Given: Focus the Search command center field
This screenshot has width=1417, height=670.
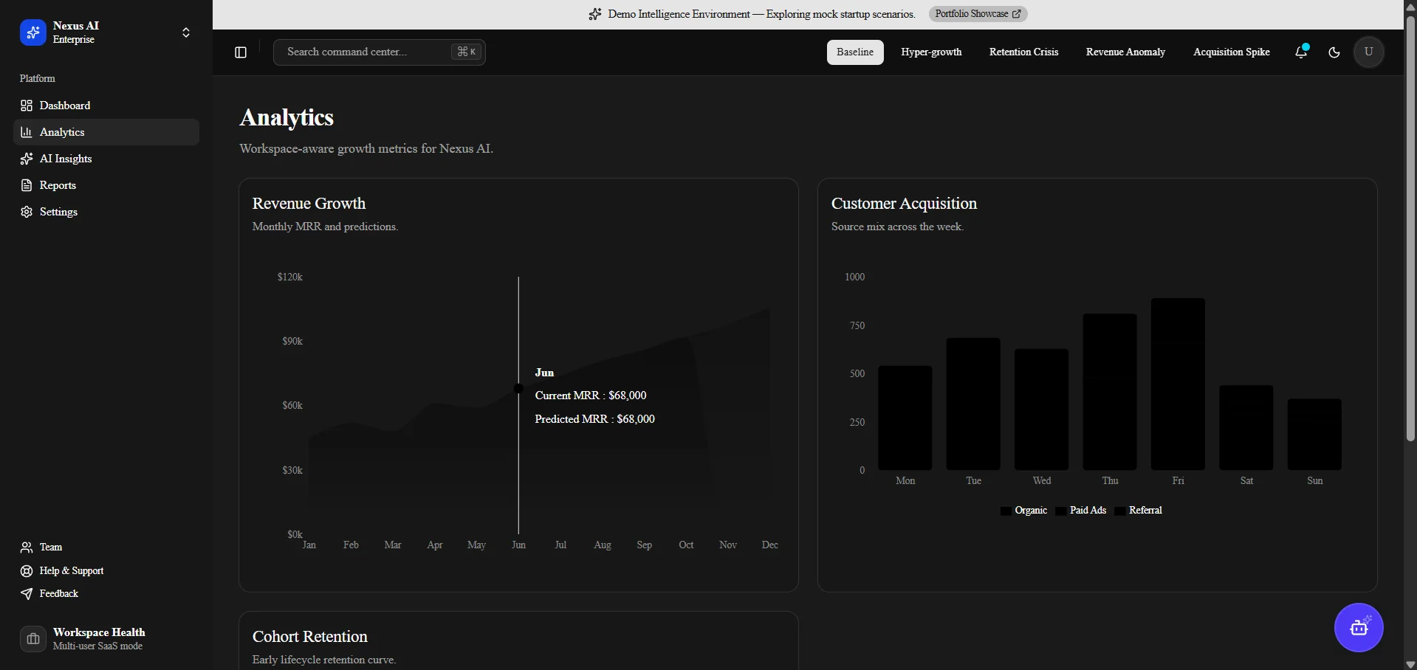Looking at the screenshot, I should [380, 52].
